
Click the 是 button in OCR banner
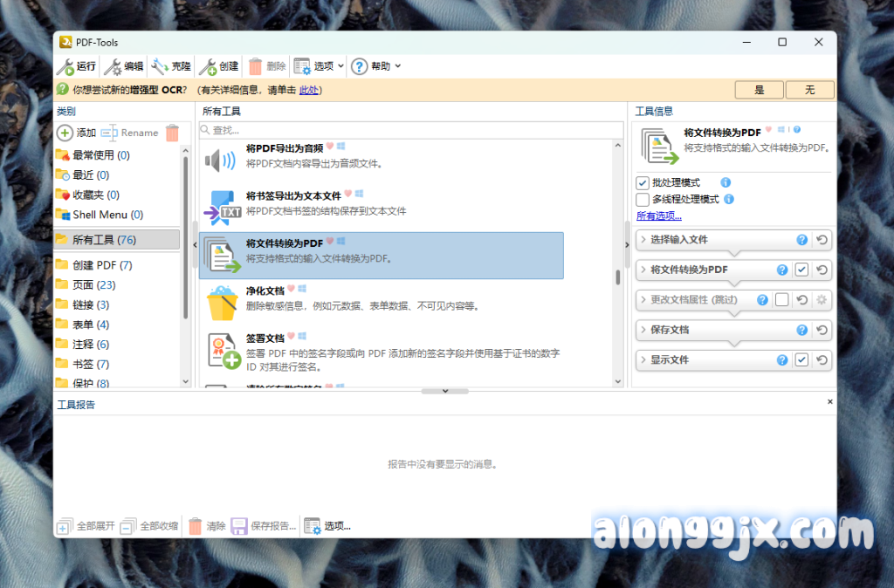pos(759,90)
